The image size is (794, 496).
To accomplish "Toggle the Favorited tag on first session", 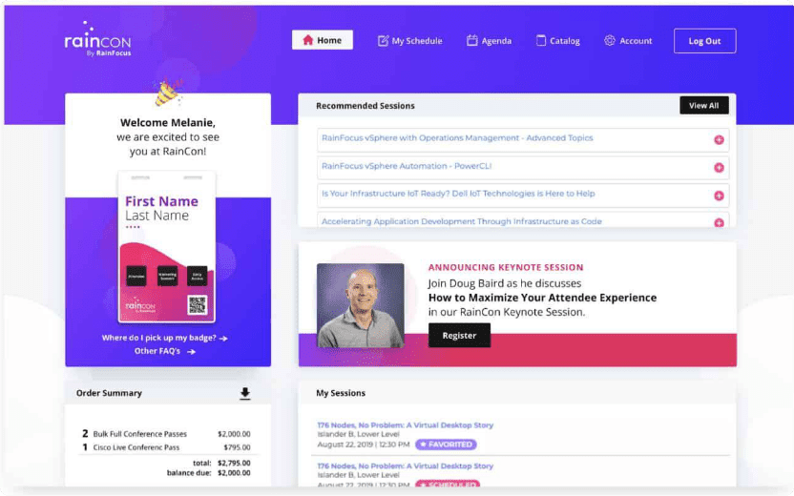I will [445, 444].
